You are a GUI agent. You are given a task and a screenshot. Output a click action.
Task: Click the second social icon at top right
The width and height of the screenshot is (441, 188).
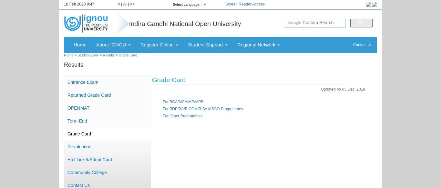[x=374, y=5]
